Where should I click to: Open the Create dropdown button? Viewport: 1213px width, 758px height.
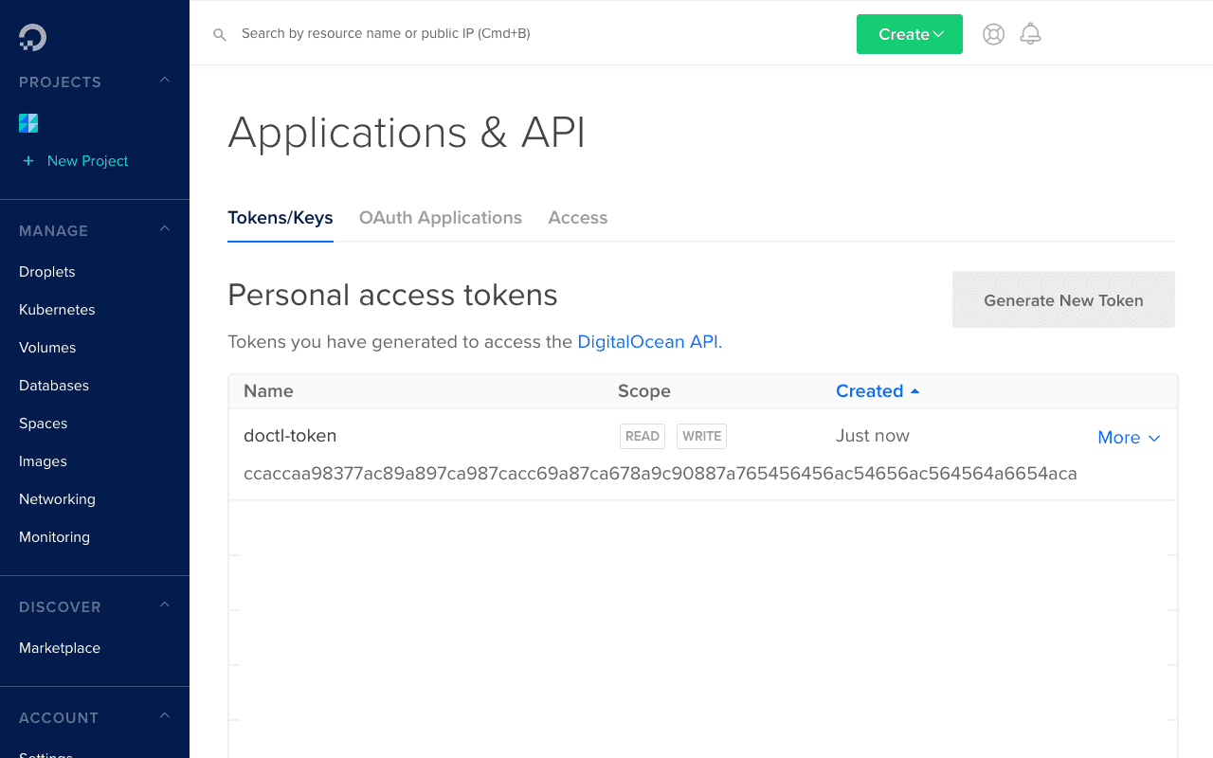[910, 34]
